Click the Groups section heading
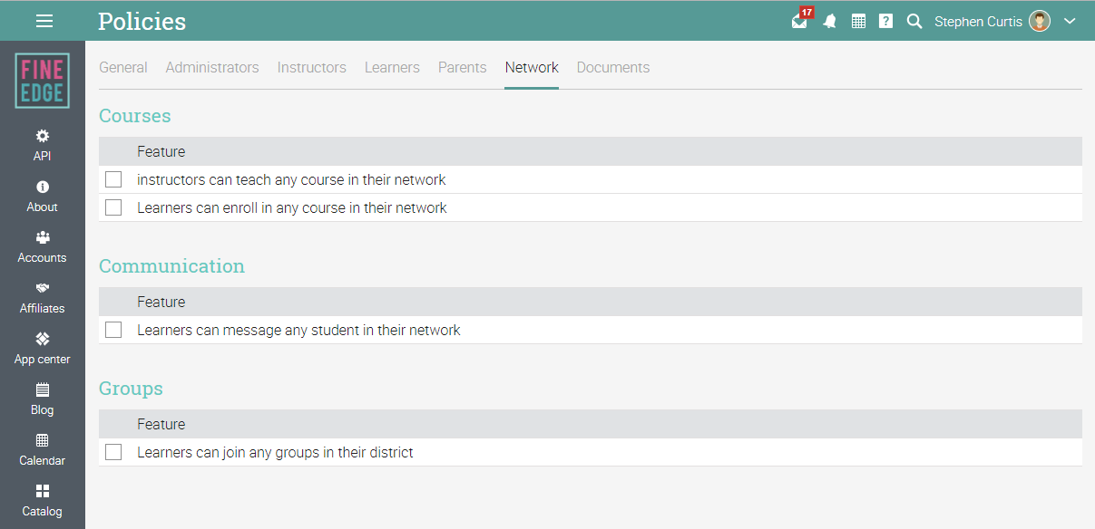Viewport: 1095px width, 529px height. (x=131, y=389)
